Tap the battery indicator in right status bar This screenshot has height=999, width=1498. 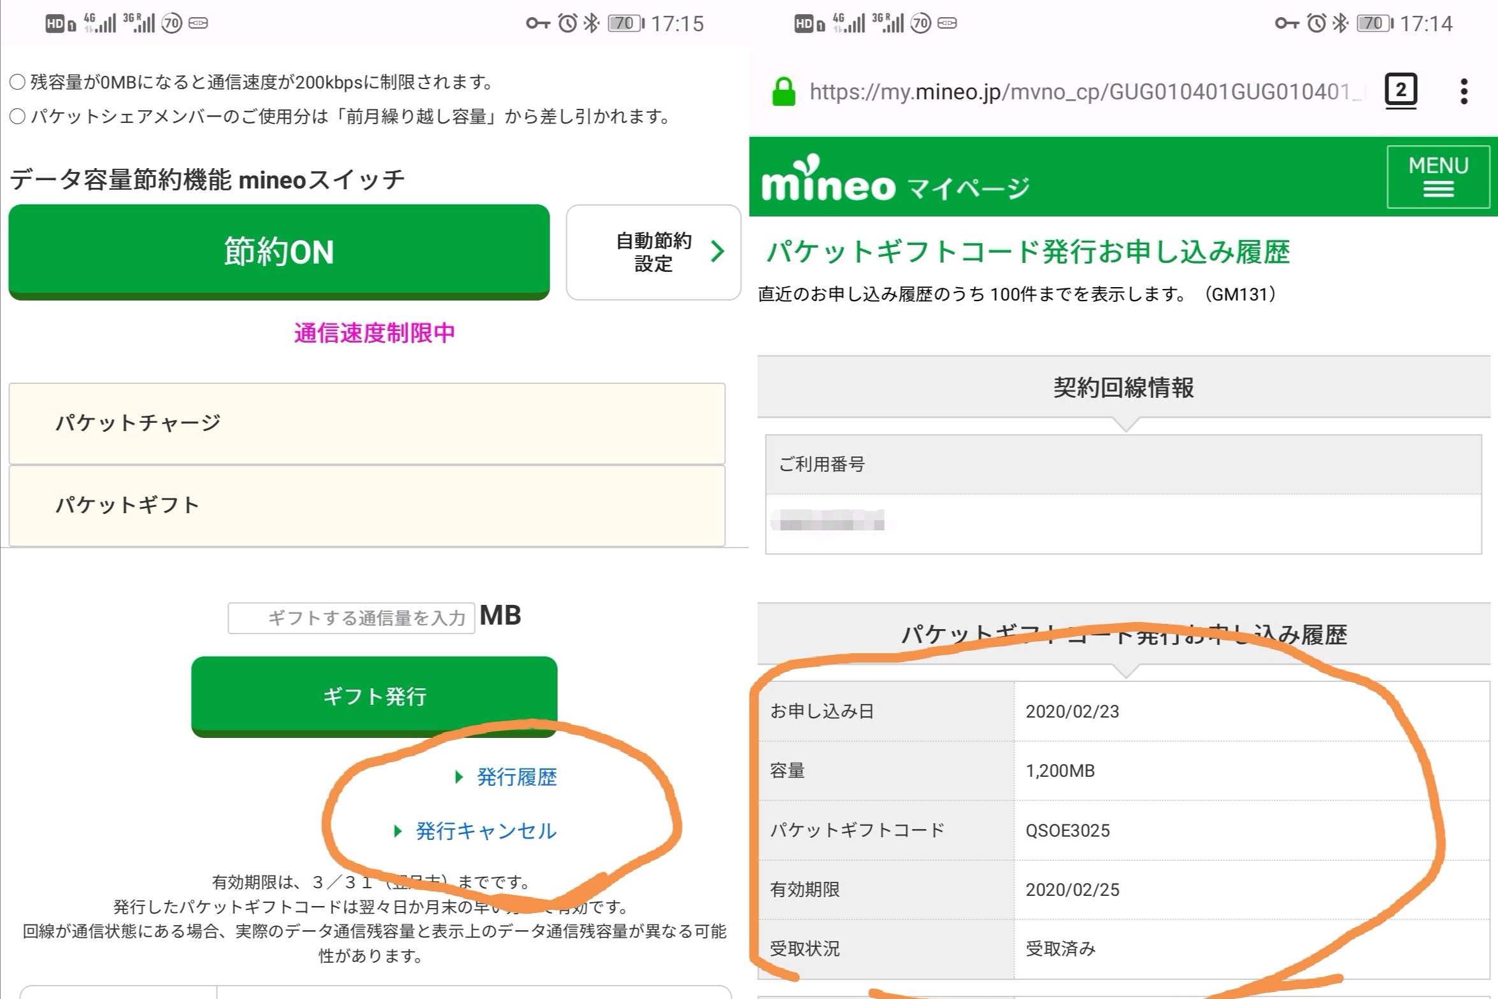click(1374, 24)
